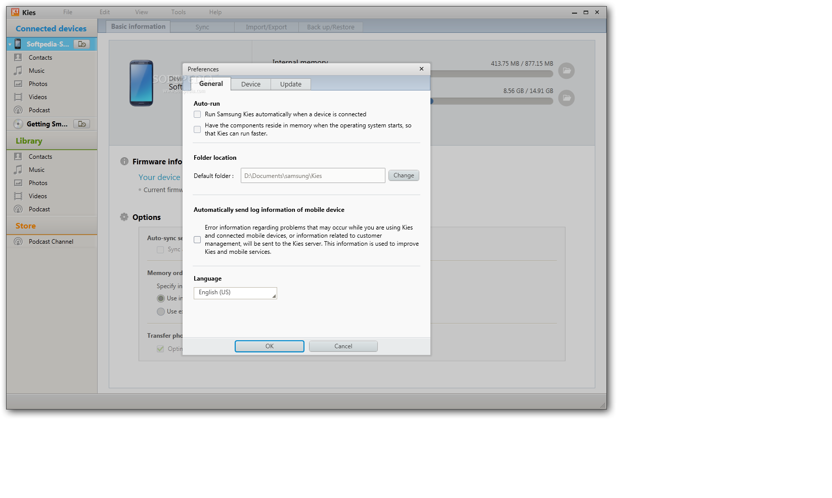The width and height of the screenshot is (832, 498).
Task: Click the disconnect button beside Softpedia-S device
Action: [81, 44]
